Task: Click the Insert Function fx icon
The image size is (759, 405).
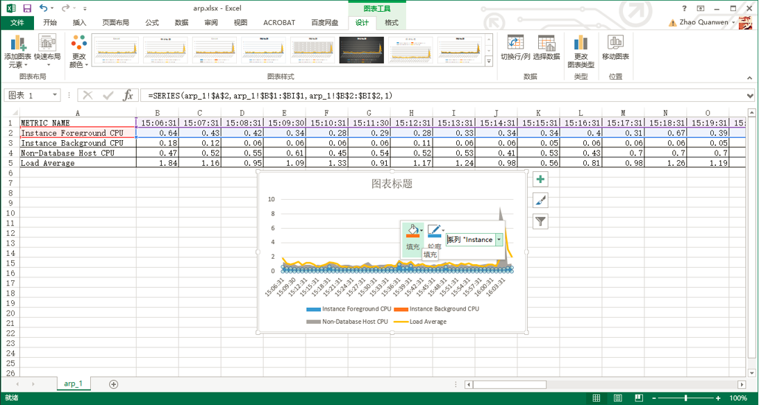Action: click(128, 95)
